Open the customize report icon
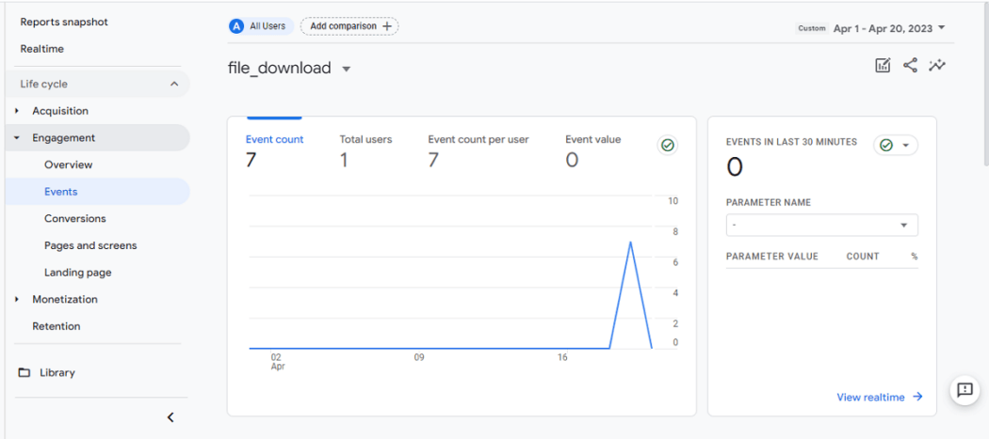 click(884, 66)
